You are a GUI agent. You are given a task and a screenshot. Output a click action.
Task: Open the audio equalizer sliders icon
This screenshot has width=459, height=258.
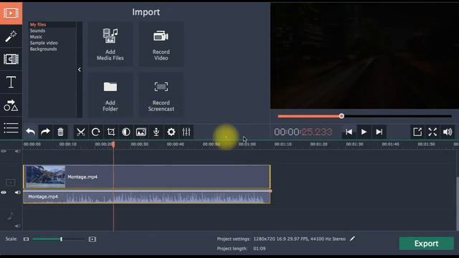tap(186, 132)
